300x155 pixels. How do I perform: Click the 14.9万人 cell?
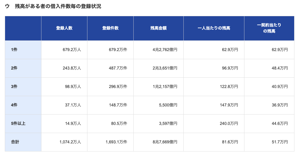point(64,124)
